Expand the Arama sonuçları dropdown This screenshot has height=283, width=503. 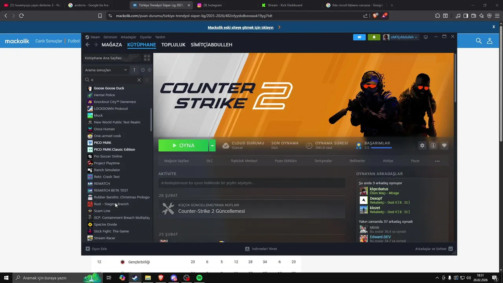pos(106,70)
